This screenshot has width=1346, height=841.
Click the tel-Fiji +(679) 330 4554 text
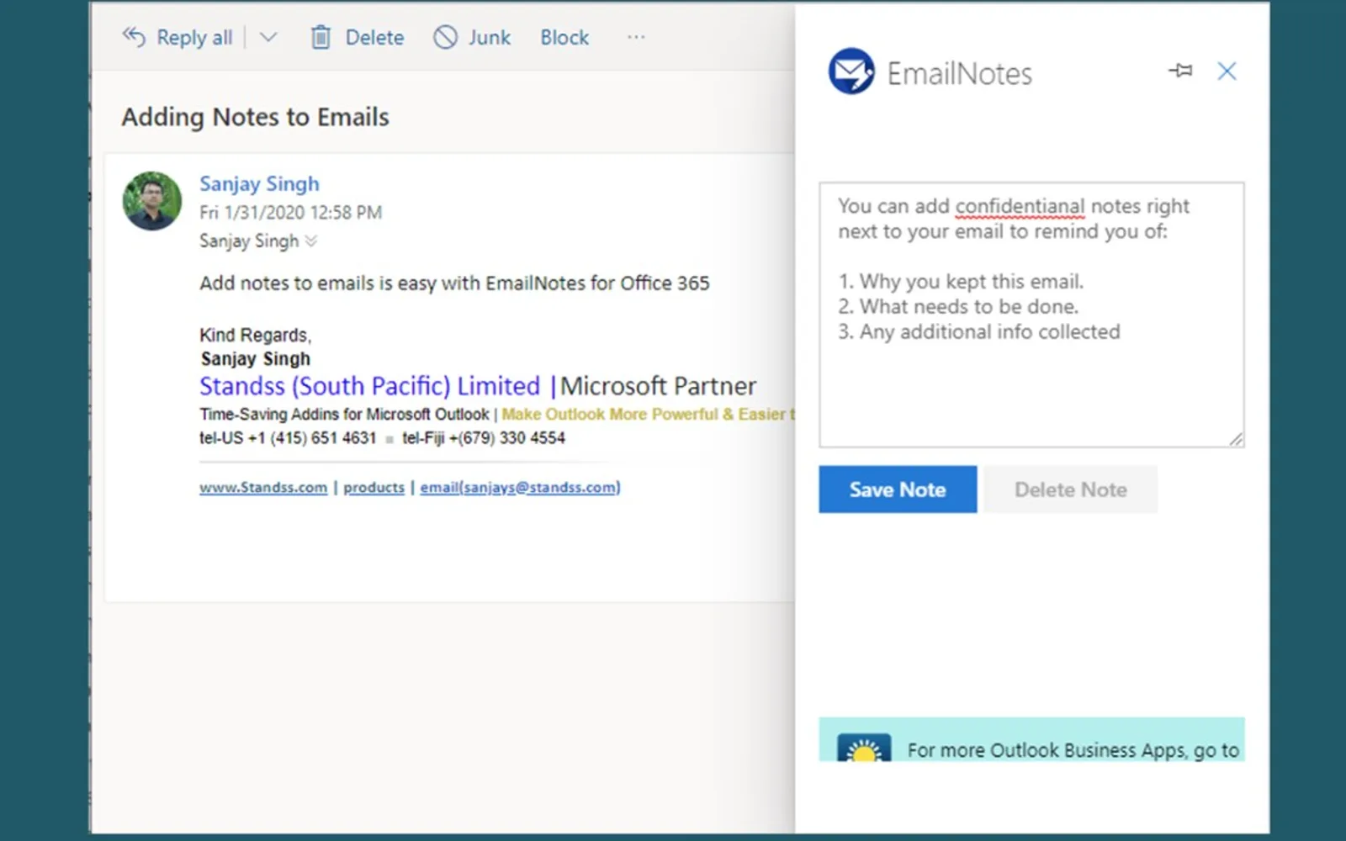pos(484,437)
